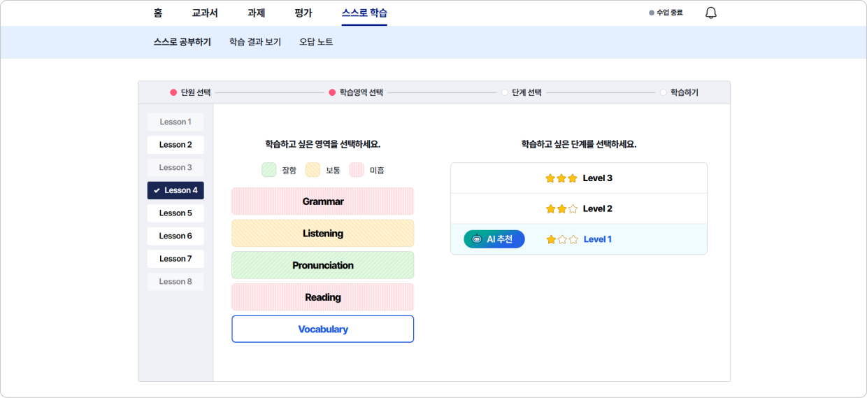Click the one-star rating for Level 1

pyautogui.click(x=562, y=239)
